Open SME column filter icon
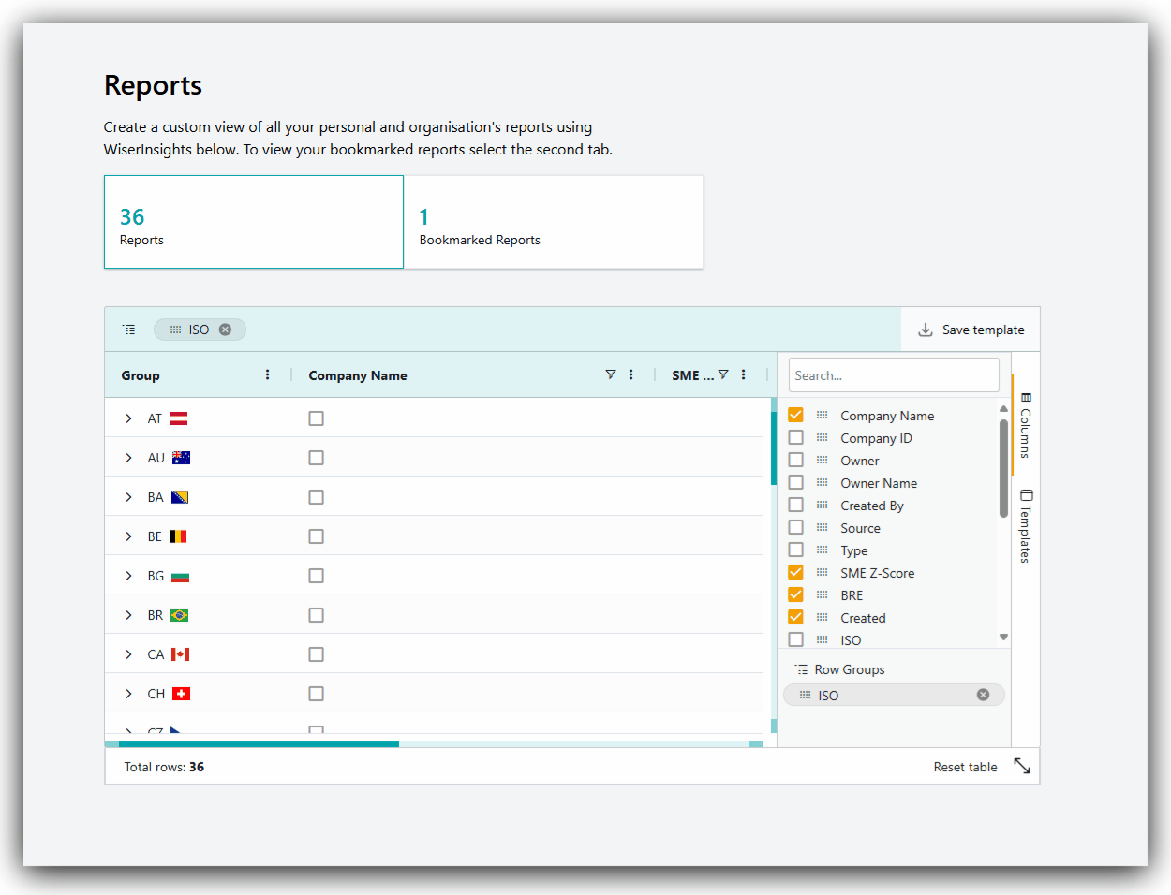 pos(723,374)
